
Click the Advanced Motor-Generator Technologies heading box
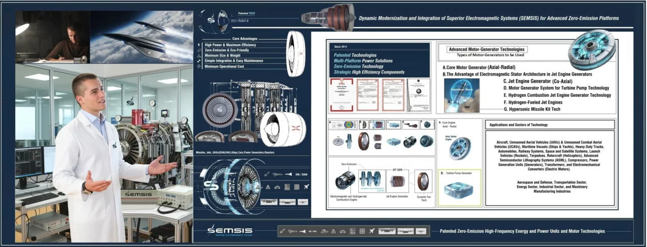click(x=487, y=50)
